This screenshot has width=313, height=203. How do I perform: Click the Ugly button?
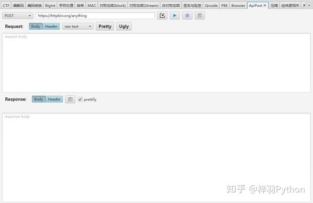[124, 27]
